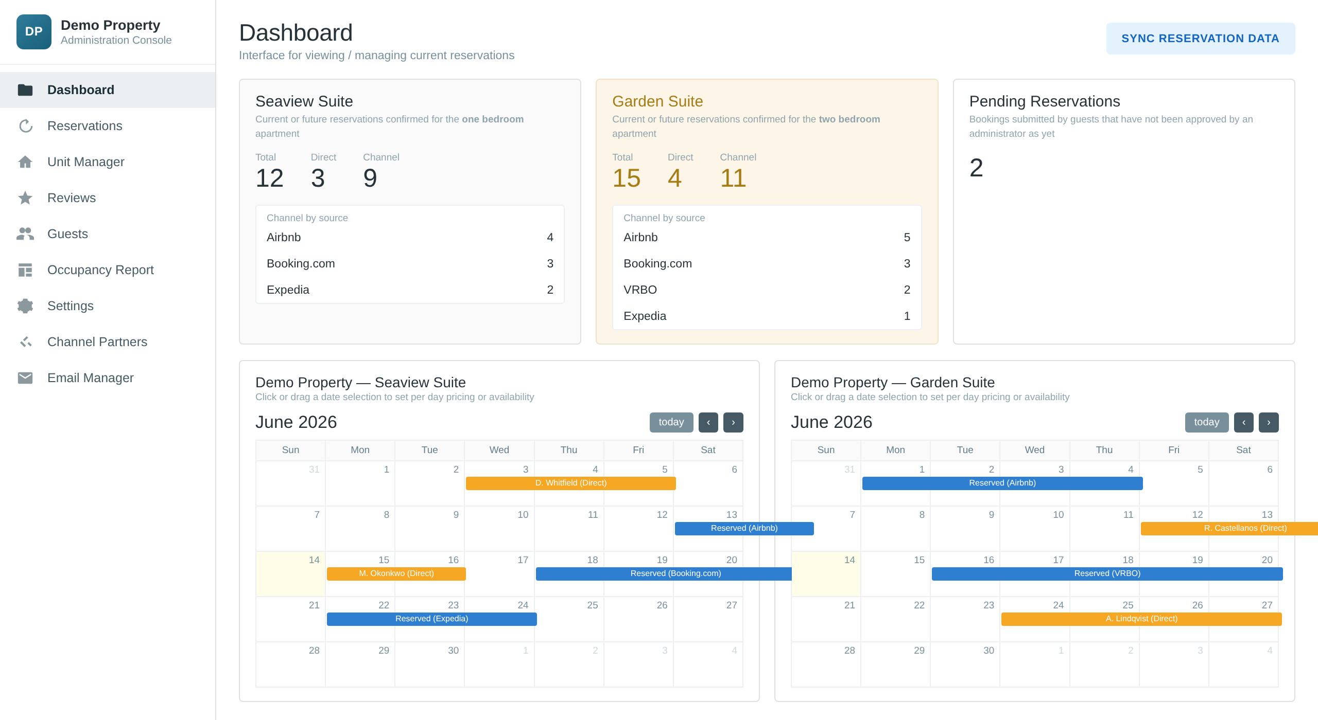Click the Guests people icon

tap(25, 234)
